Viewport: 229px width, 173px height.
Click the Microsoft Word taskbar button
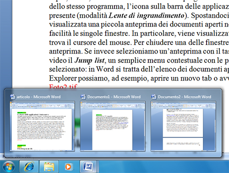coord(89,166)
